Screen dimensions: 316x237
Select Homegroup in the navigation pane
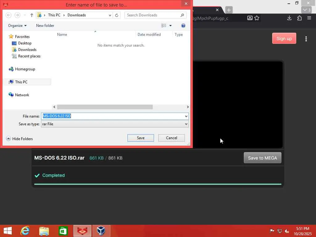pyautogui.click(x=25, y=69)
